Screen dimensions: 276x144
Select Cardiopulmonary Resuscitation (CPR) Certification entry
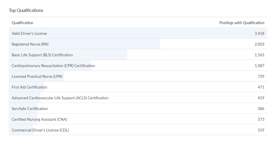pyautogui.click(x=53, y=66)
